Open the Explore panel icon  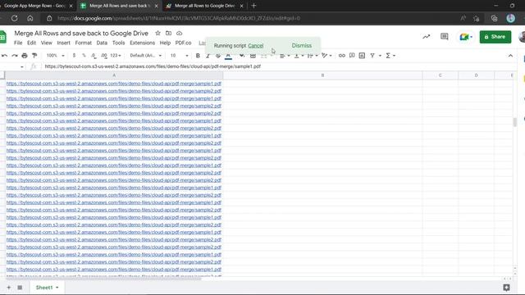[506, 288]
